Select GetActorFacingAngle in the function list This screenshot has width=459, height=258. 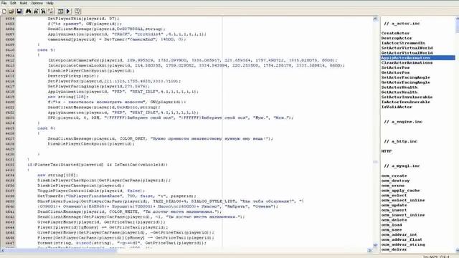(x=406, y=82)
